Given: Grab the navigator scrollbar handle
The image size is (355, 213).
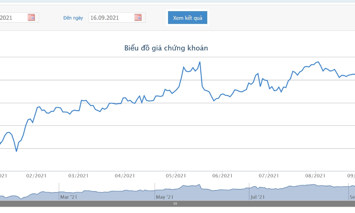Looking at the screenshot, I should (175, 204).
